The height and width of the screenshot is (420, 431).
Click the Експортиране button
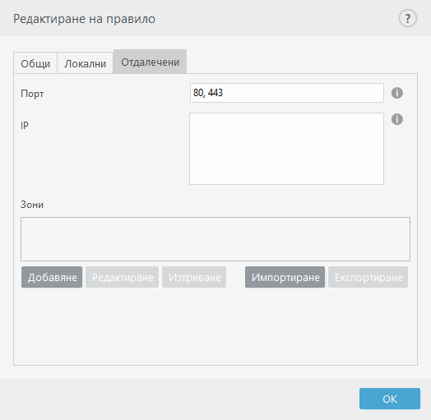[x=368, y=277]
